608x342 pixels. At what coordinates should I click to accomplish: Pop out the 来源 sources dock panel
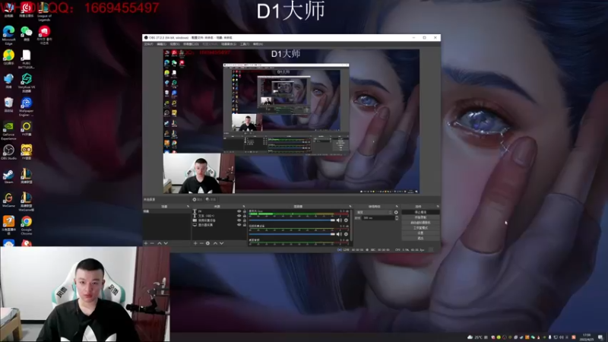[x=244, y=207]
